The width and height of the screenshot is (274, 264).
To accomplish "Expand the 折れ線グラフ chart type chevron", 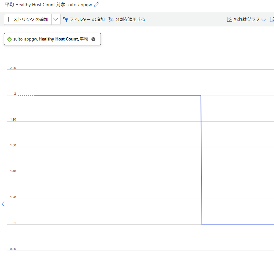I will tap(264, 20).
